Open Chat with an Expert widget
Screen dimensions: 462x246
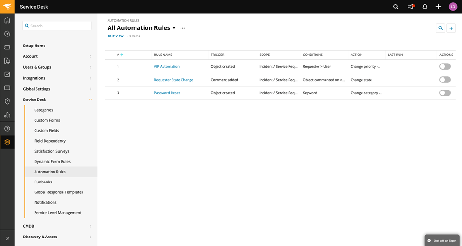pos(442,240)
